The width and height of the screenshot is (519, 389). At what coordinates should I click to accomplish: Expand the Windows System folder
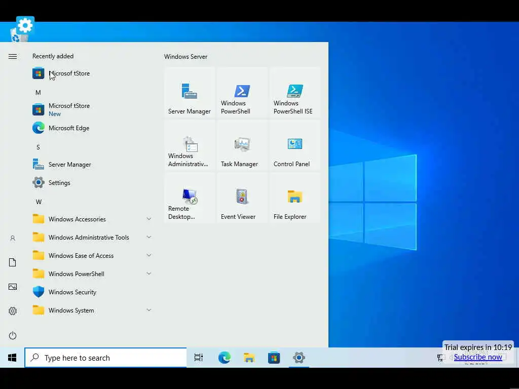93,310
